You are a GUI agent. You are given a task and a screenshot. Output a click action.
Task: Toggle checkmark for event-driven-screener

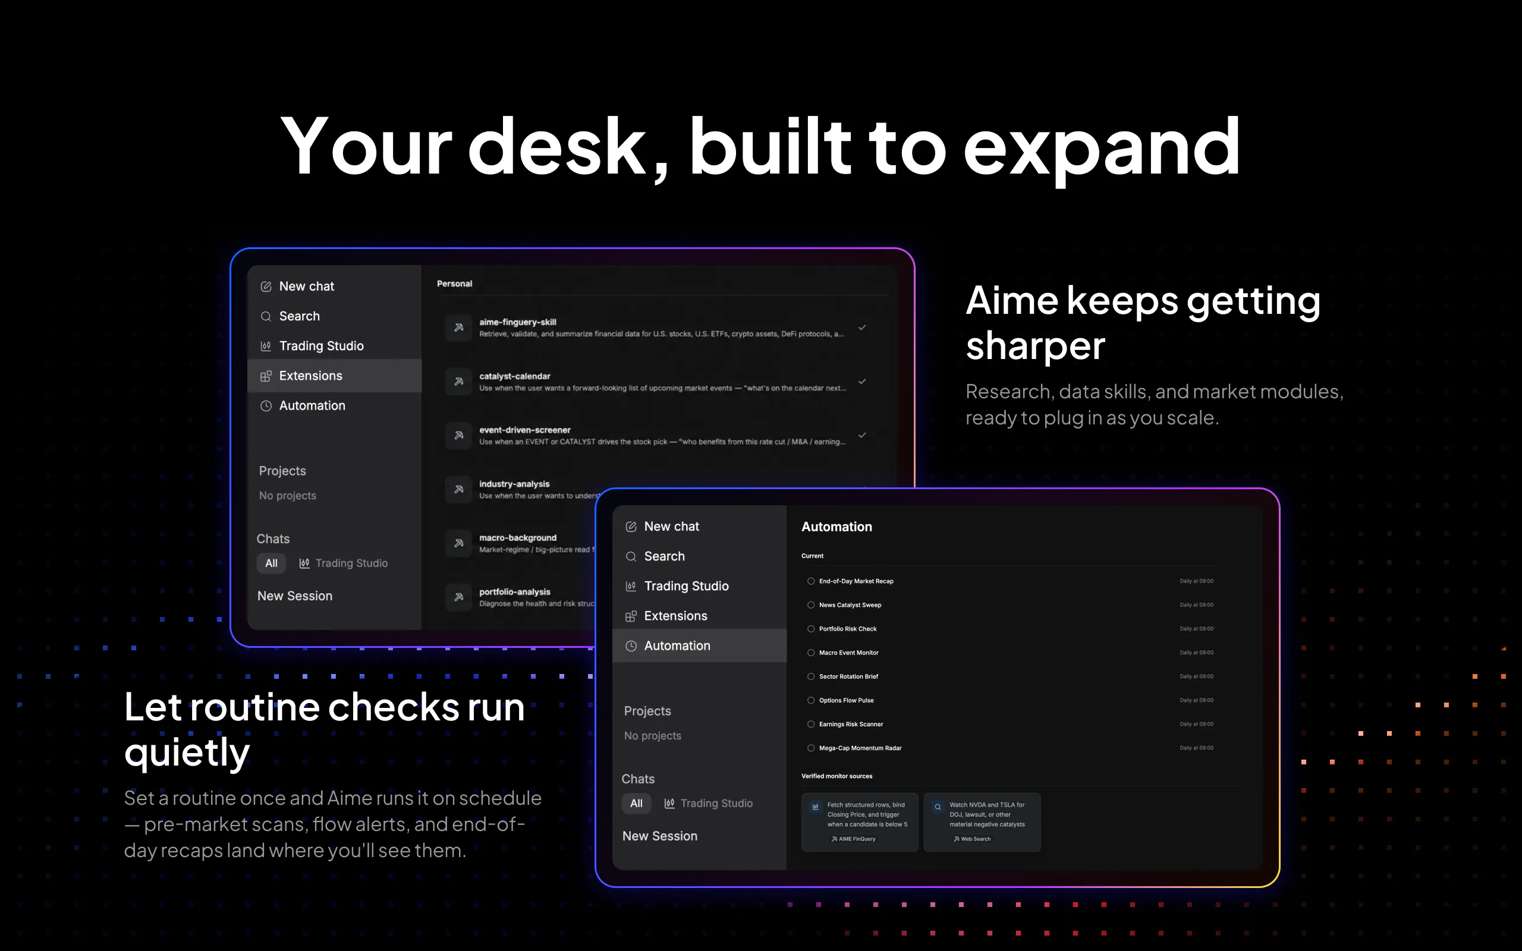(x=862, y=434)
